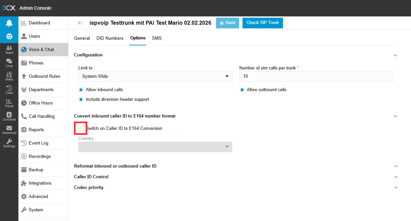Switch to the SMS tab

(x=157, y=38)
